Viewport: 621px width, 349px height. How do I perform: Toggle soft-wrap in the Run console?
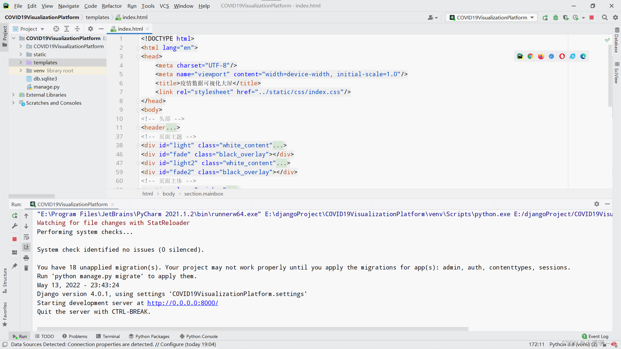pyautogui.click(x=26, y=237)
